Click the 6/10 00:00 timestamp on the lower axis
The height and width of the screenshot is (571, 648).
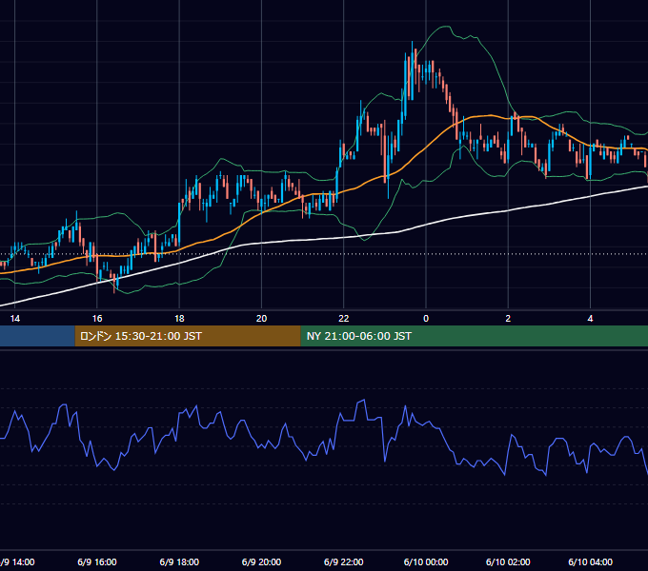tap(426, 561)
